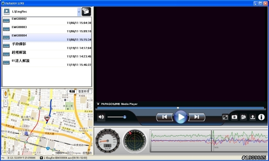The image size is (269, 161).
Task: Take a snapshot with camera icon
Action: (x=235, y=117)
